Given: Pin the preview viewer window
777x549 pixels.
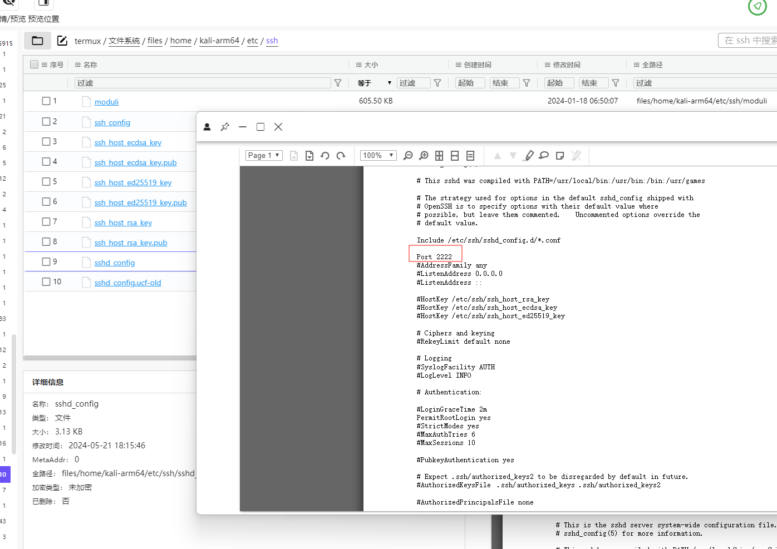Looking at the screenshot, I should [225, 127].
